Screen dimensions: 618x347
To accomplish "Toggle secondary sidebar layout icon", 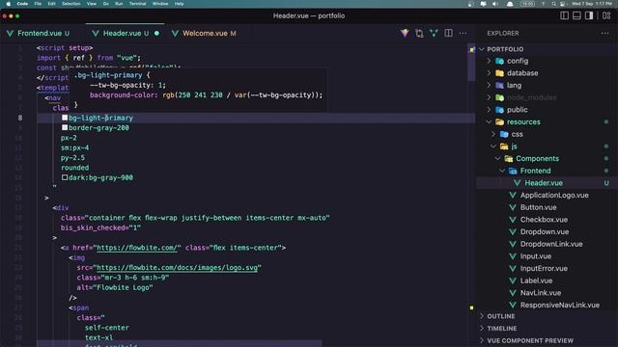I will [589, 15].
